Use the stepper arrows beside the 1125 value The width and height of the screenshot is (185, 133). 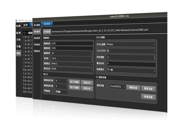click(x=92, y=59)
